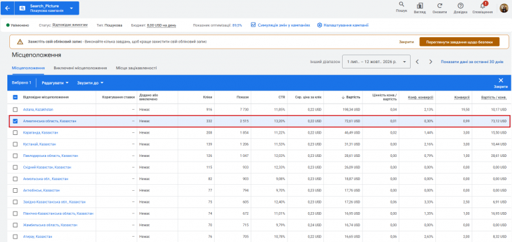
Task: Open the Пошук search icon
Action: click(401, 7)
